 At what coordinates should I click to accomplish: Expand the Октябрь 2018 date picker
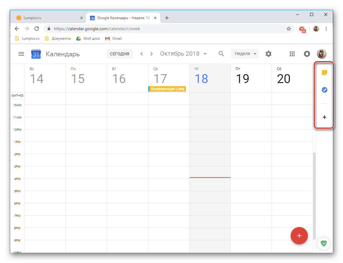pos(183,54)
